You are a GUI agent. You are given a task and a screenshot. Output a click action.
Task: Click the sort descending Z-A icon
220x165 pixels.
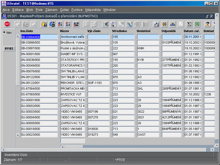point(68,24)
